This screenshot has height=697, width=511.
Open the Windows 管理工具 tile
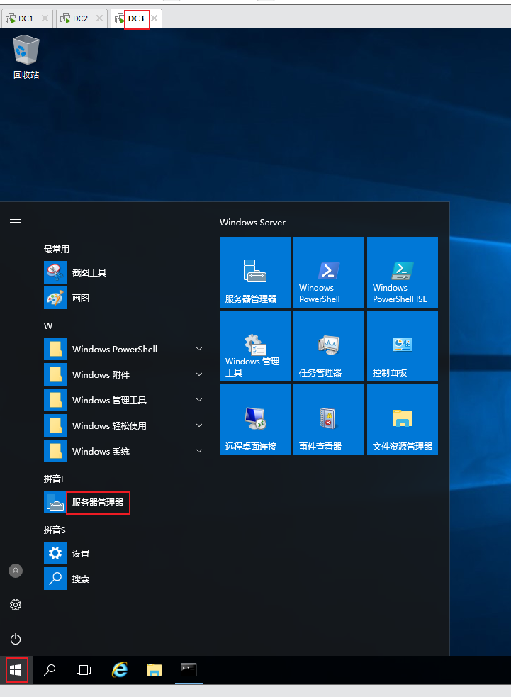coord(255,346)
